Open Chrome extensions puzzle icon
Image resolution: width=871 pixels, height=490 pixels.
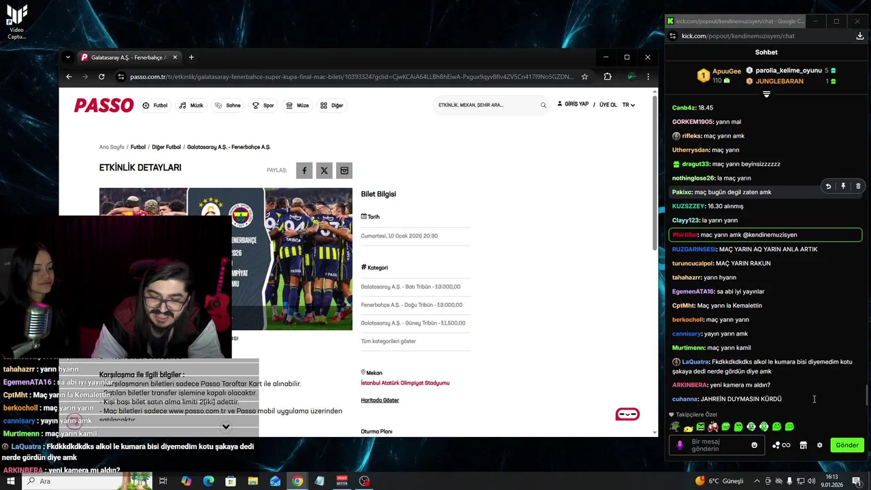click(608, 77)
